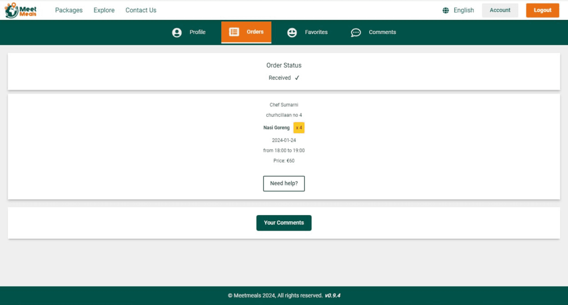Click the Favorites smiley icon

coord(292,32)
